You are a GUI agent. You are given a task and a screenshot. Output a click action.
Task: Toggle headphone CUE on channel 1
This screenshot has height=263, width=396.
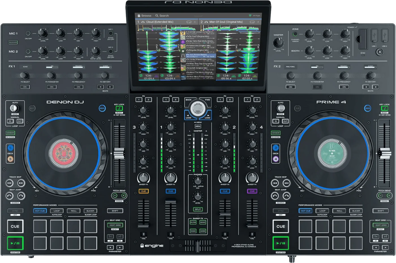[171, 191]
